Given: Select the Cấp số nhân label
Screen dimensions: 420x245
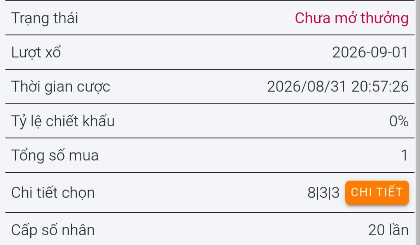Looking at the screenshot, I should click(53, 230).
